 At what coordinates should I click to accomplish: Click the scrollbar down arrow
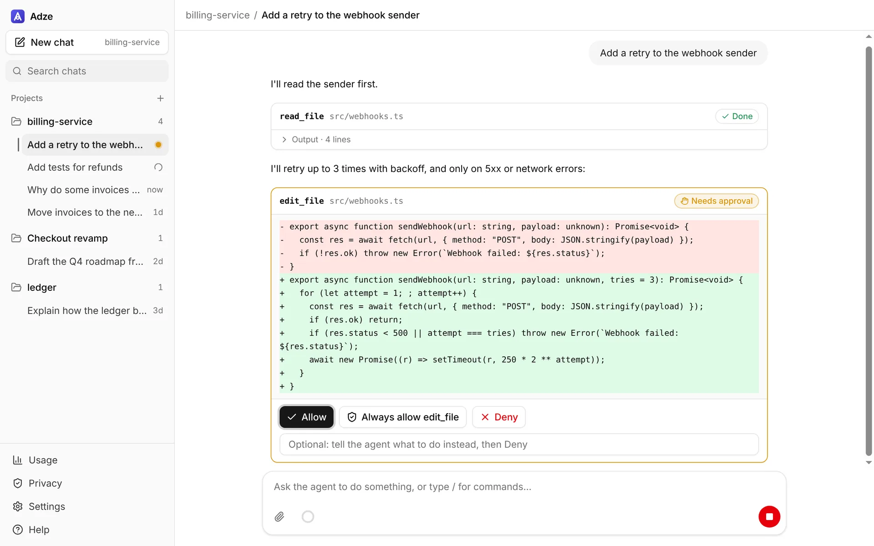pos(869,462)
